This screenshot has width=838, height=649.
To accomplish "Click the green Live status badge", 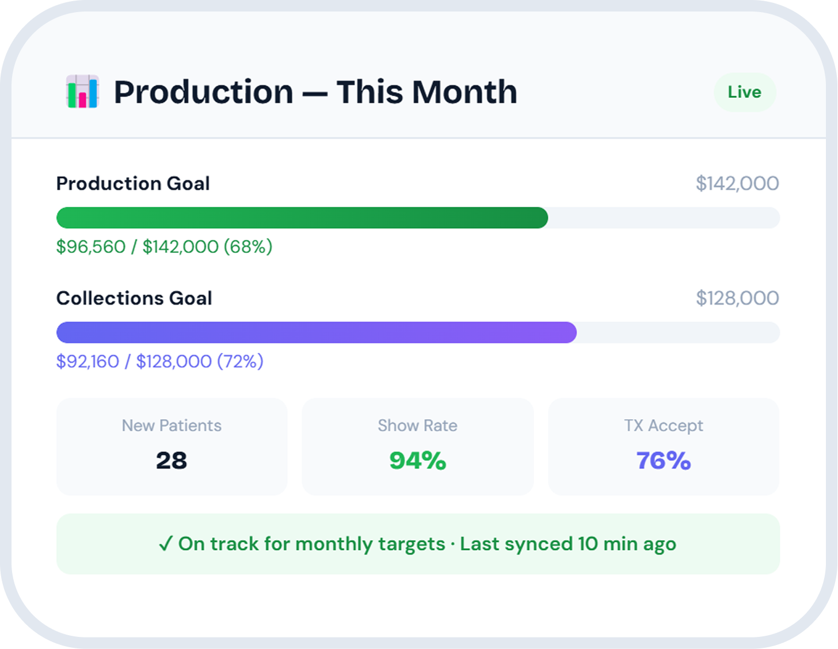I will click(744, 92).
